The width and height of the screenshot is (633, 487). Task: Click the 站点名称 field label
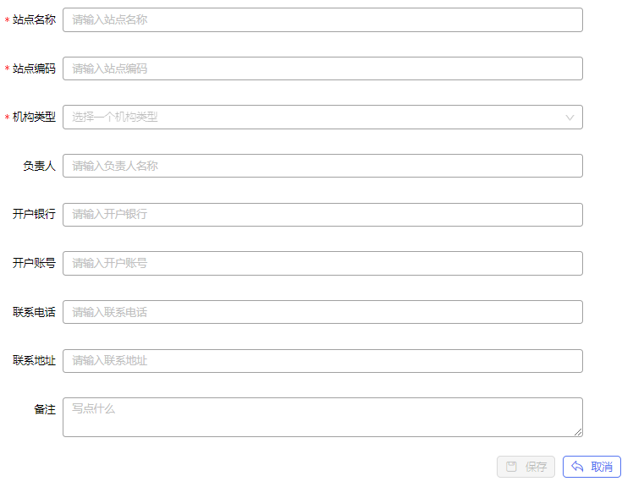[34, 19]
